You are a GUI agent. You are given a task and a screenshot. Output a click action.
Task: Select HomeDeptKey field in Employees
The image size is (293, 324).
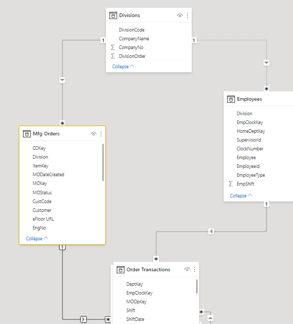(x=251, y=131)
